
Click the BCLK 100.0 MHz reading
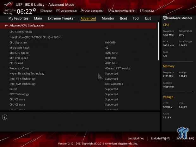pos(168,46)
